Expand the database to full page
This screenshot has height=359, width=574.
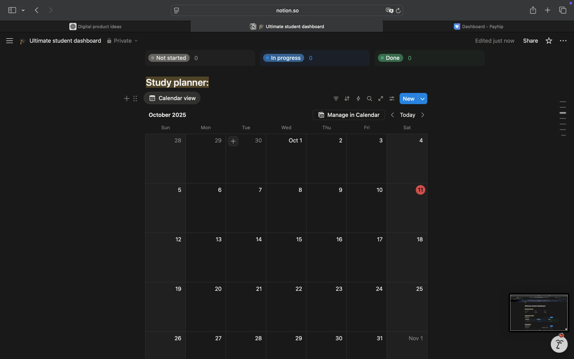381,98
